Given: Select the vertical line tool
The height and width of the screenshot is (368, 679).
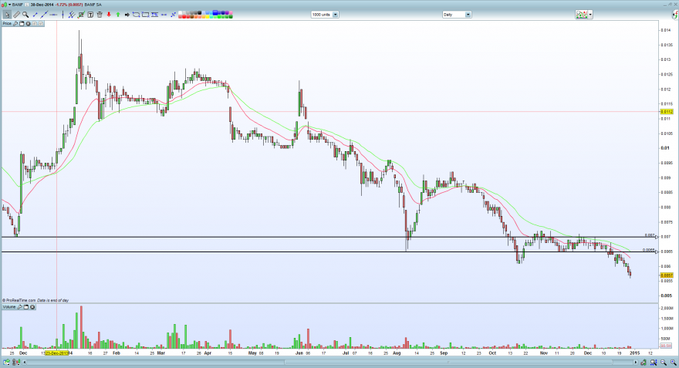Looking at the screenshot, I should click(x=62, y=15).
